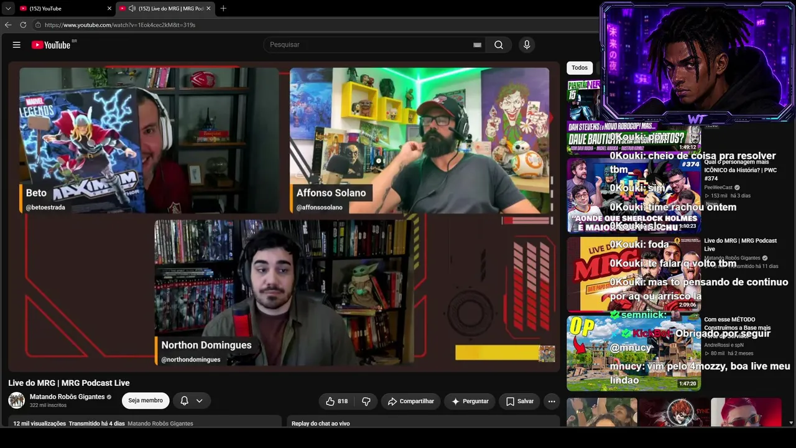The image size is (796, 448).
Task: Open more actions three-dot menu
Action: point(552,401)
